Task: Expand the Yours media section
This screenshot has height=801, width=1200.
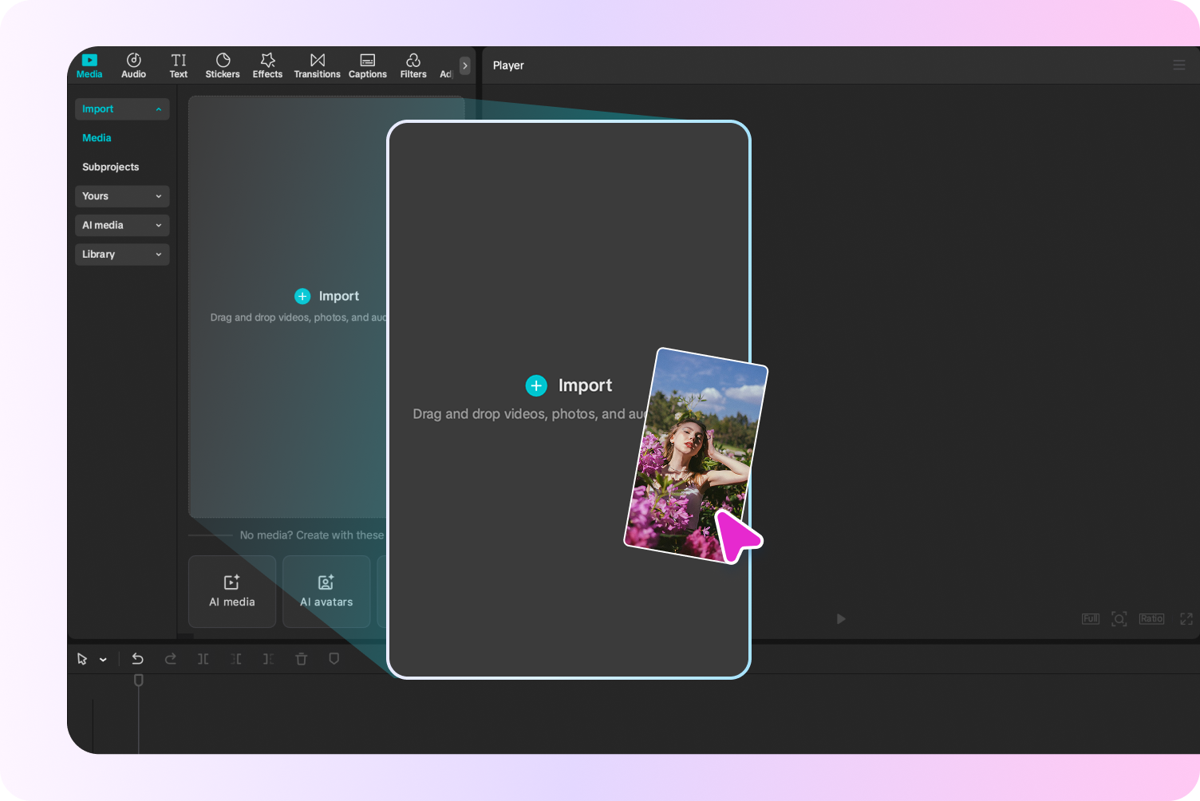Action: click(x=121, y=195)
